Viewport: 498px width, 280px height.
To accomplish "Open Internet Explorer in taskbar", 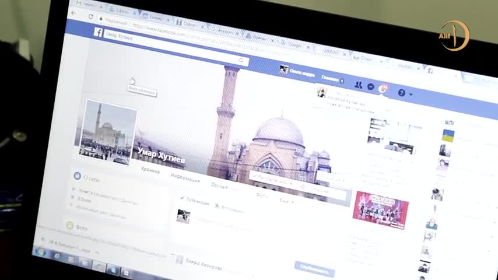I will click(x=58, y=256).
